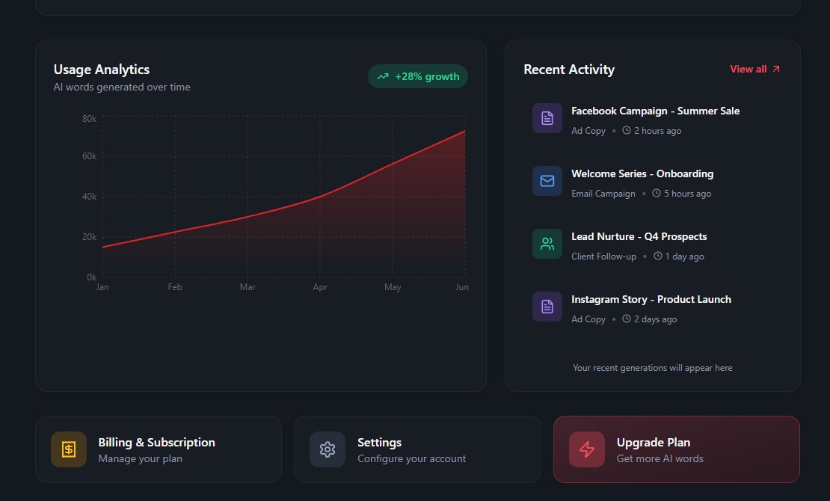Screen dimensions: 830x501
Task: Click the Welcome Series envelope icon
Action: [547, 181]
